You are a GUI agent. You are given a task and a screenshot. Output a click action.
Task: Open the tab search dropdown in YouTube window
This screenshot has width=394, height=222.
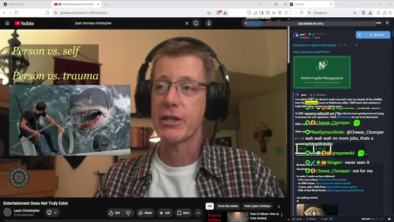pos(259,4)
